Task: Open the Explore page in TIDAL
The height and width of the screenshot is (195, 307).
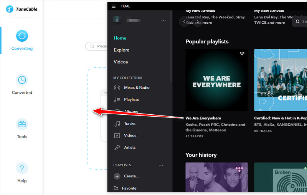Action: pyautogui.click(x=121, y=50)
